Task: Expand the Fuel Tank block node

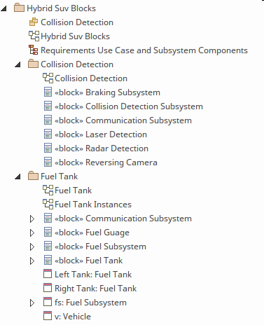Action: 32,261
